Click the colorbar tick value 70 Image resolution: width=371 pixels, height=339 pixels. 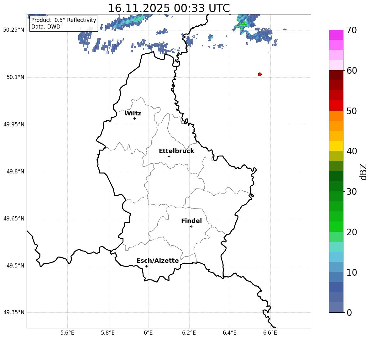[352, 30]
